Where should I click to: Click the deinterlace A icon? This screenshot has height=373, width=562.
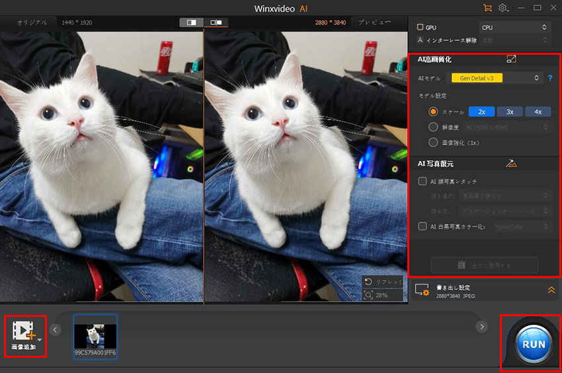(420, 40)
